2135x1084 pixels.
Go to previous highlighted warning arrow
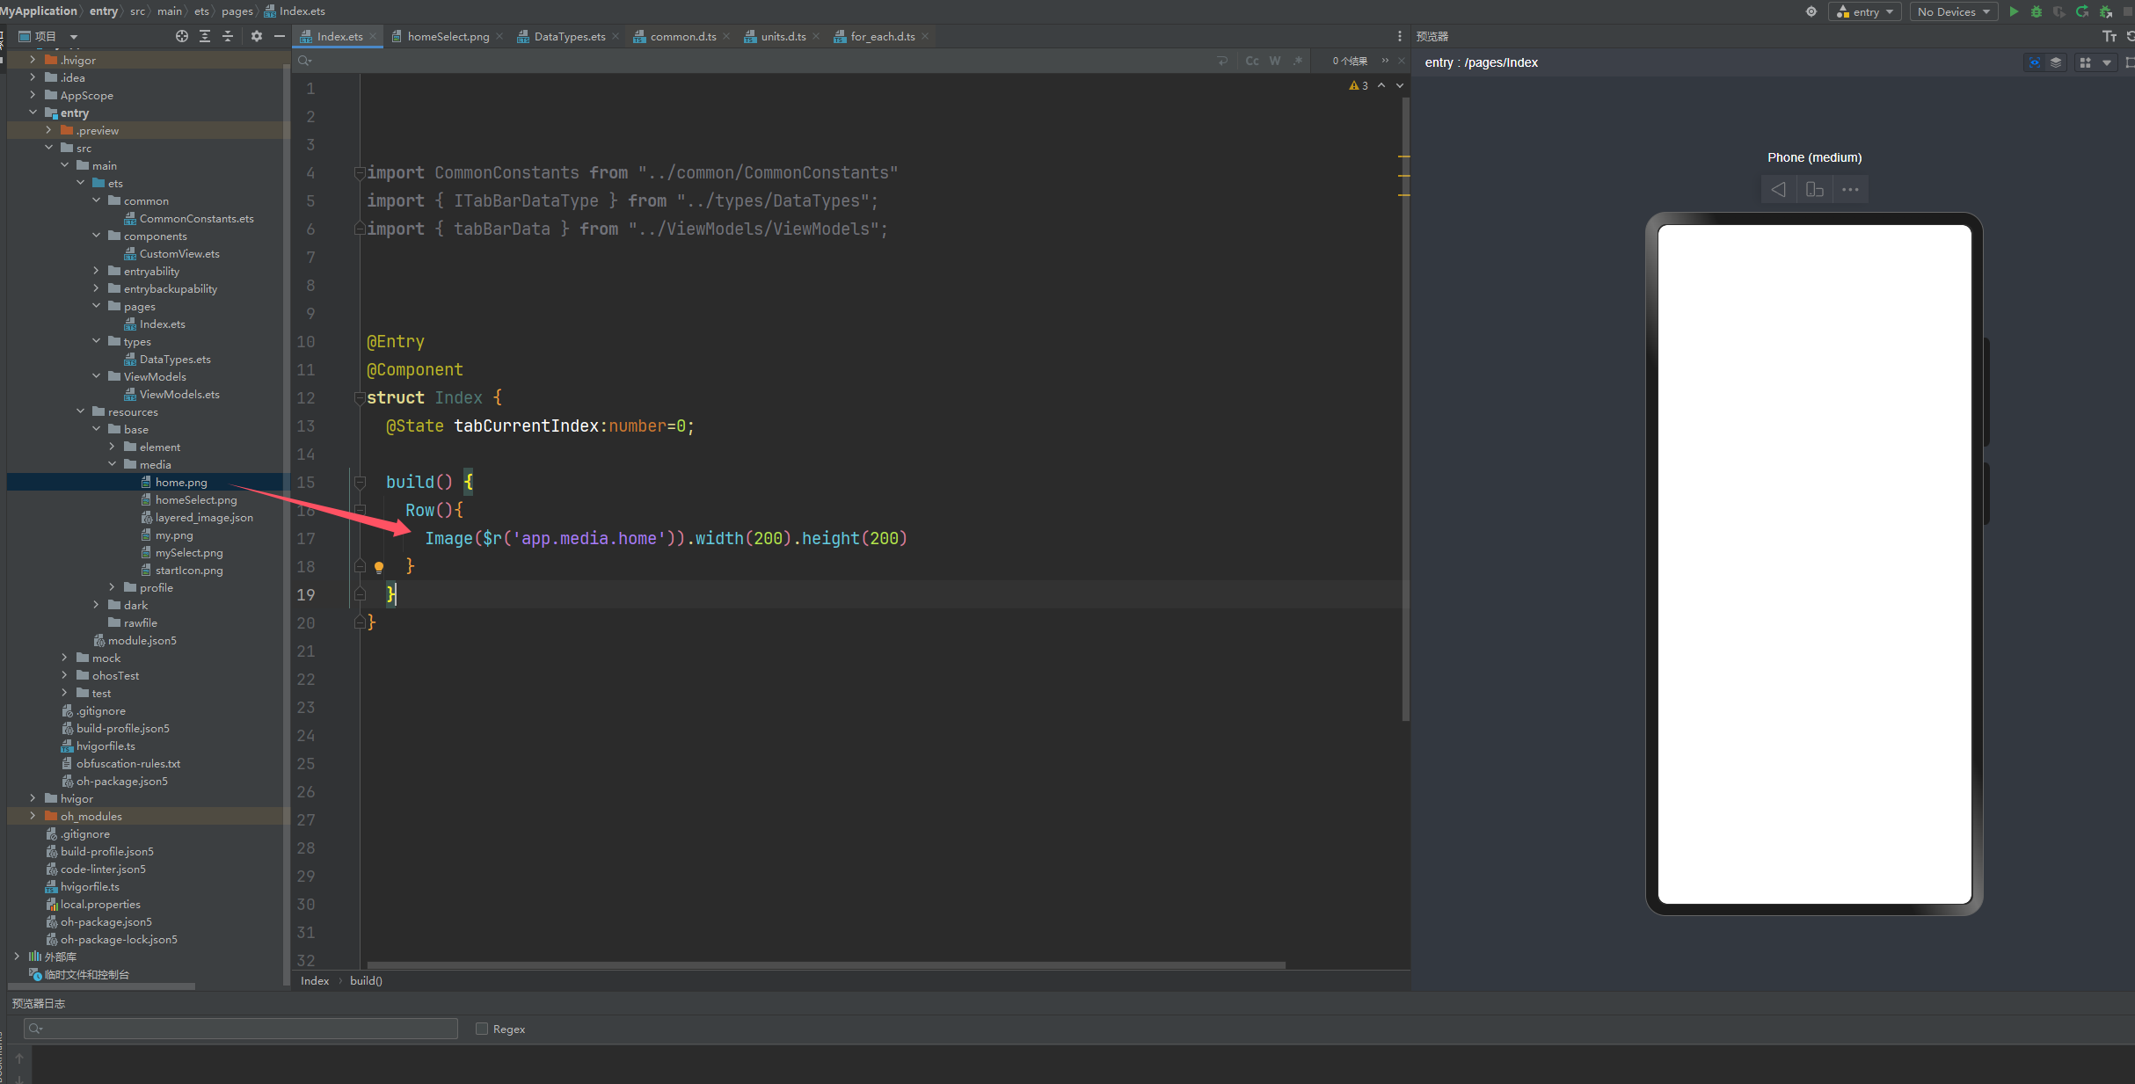point(1381,85)
